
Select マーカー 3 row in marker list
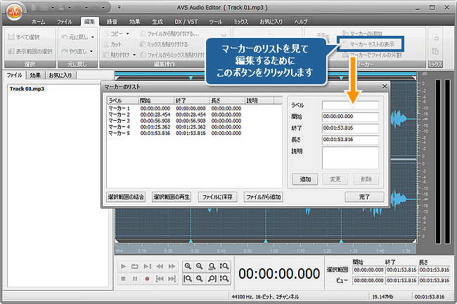pyautogui.click(x=118, y=120)
